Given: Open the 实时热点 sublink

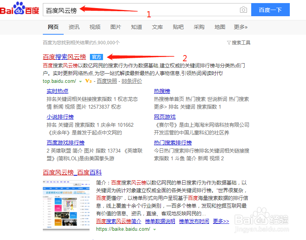Looking at the screenshot, I should tap(57, 91).
